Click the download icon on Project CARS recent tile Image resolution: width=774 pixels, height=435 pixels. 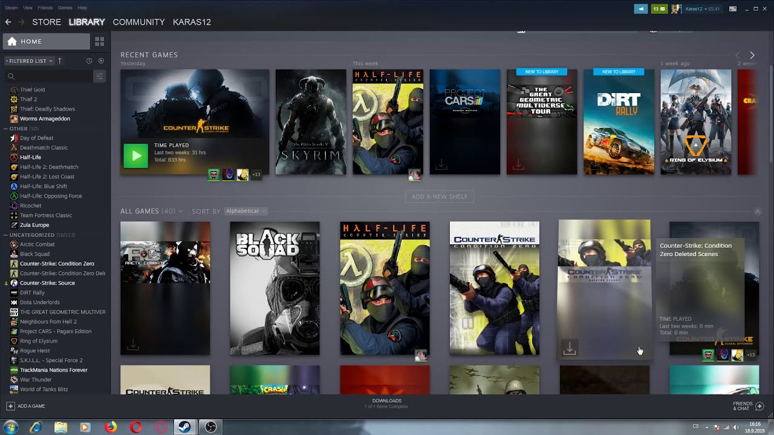tap(441, 164)
